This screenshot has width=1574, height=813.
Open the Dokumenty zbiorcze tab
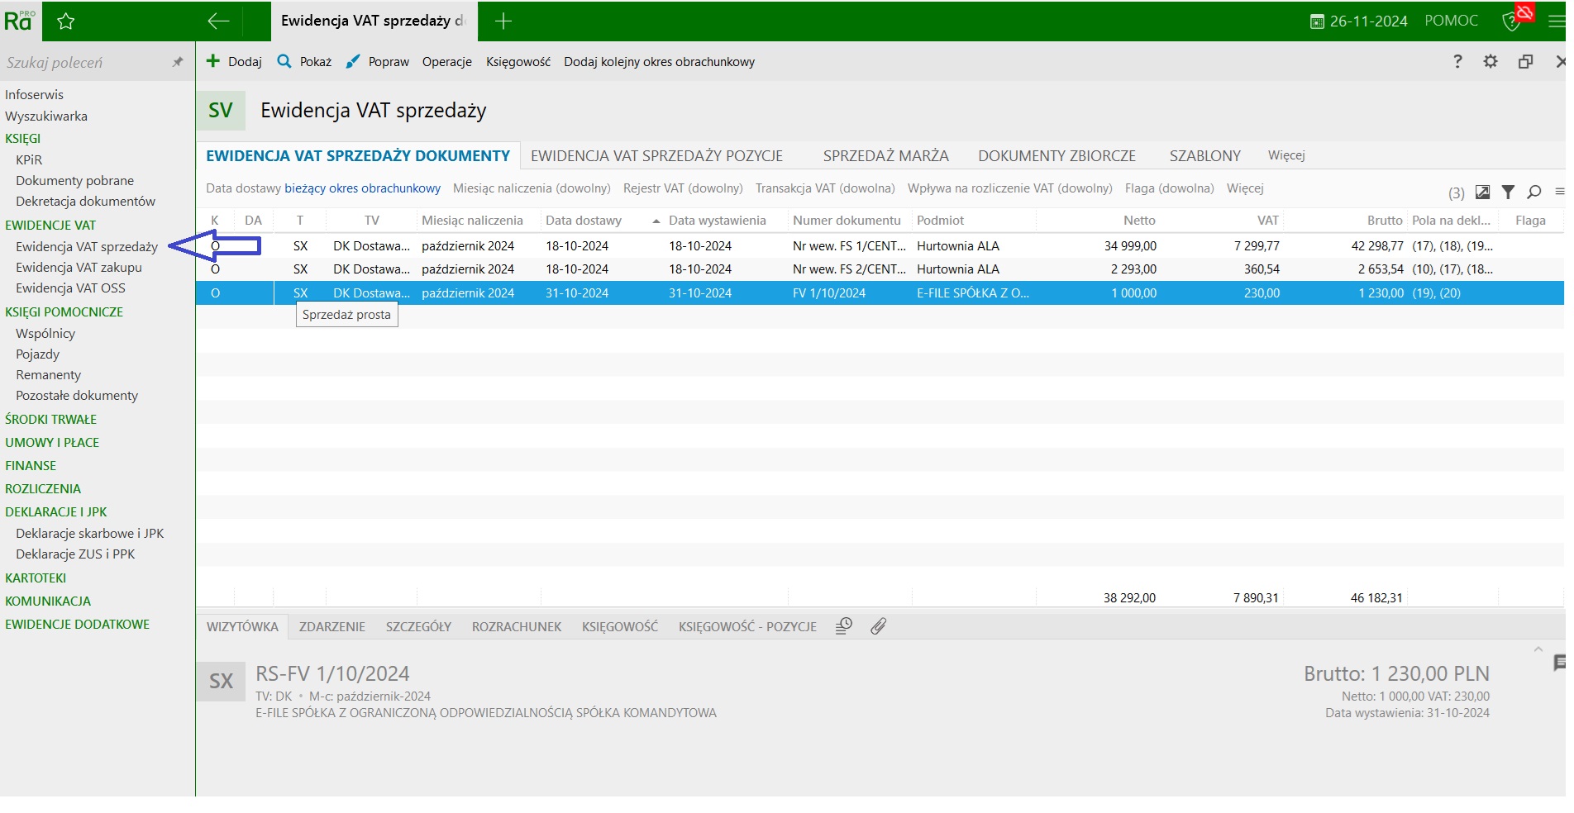1056,155
